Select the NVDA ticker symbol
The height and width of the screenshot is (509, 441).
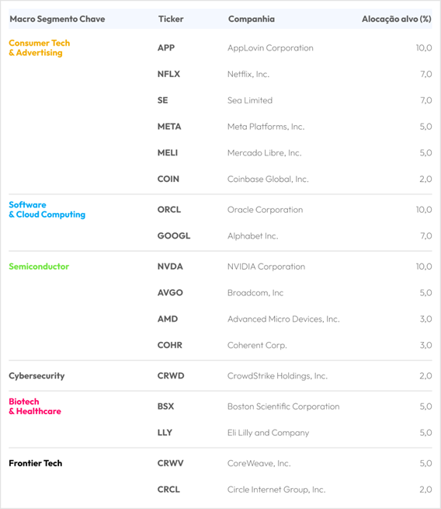coord(170,267)
